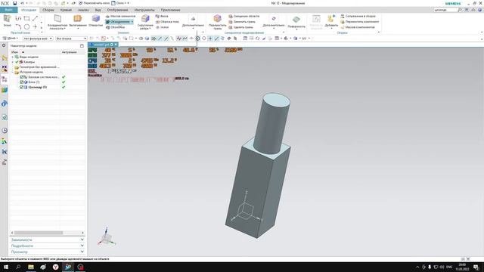Open the Файл menu tab

pos(8,10)
